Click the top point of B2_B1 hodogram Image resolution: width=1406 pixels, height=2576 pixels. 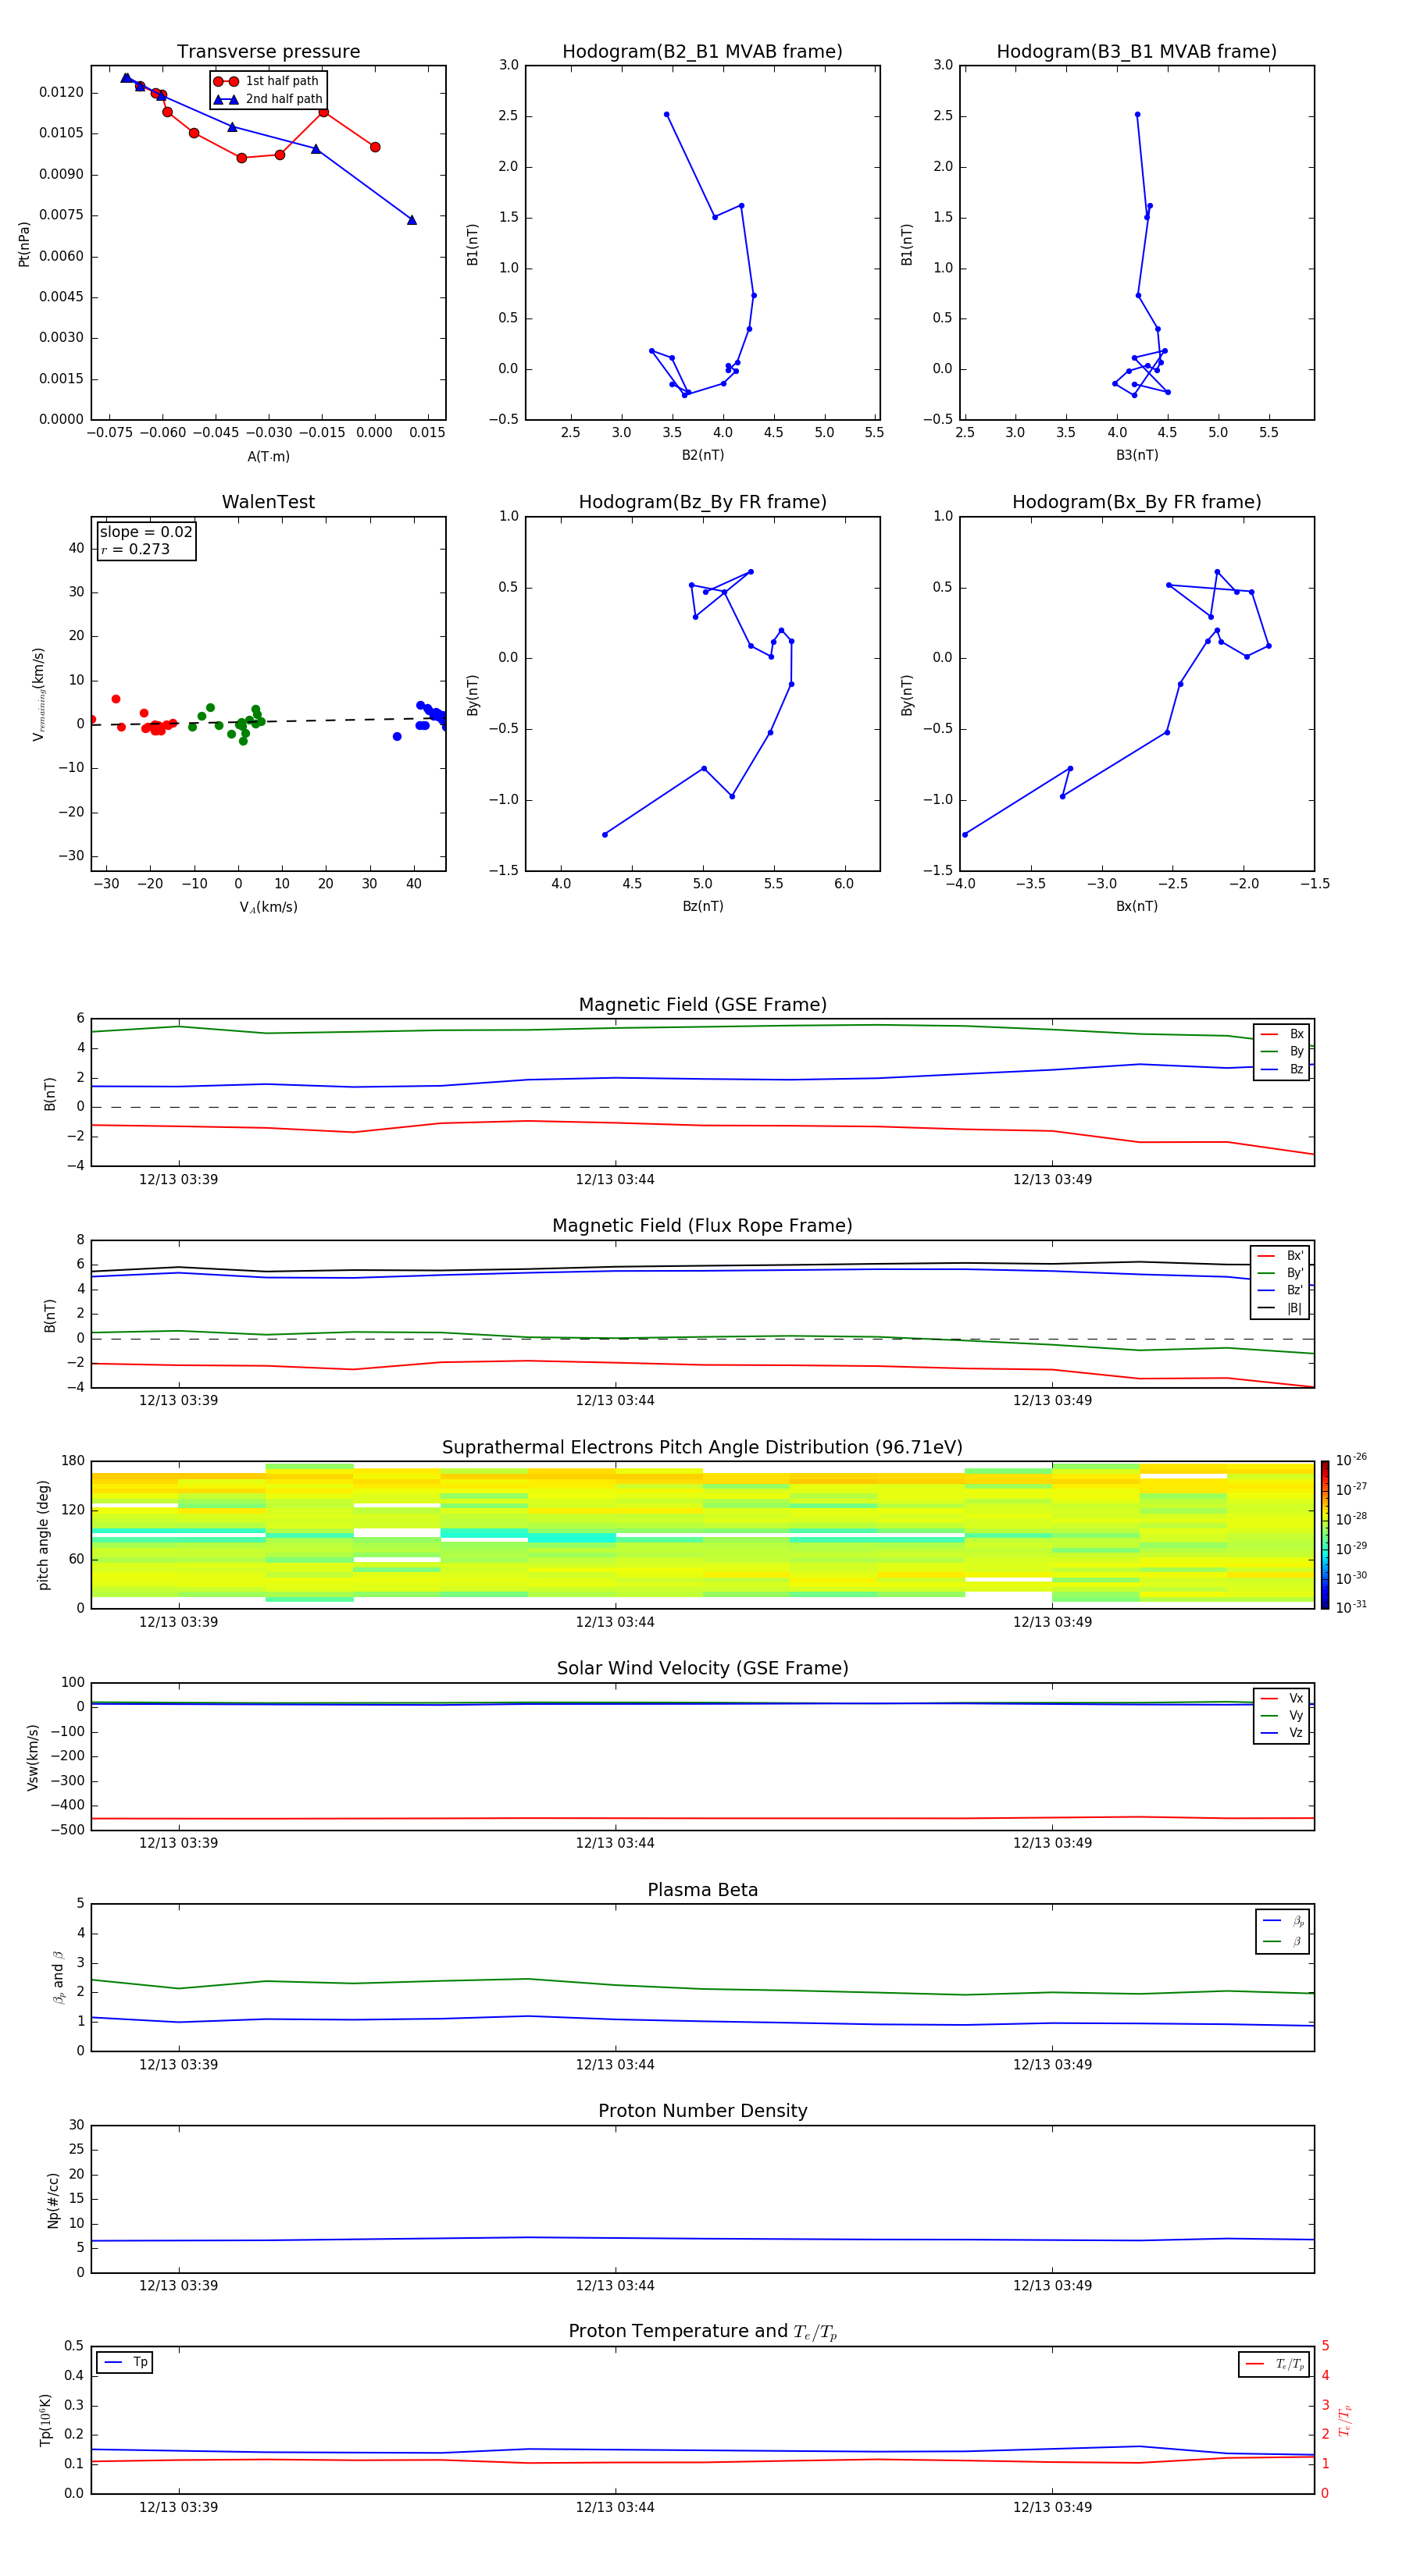click(x=666, y=115)
